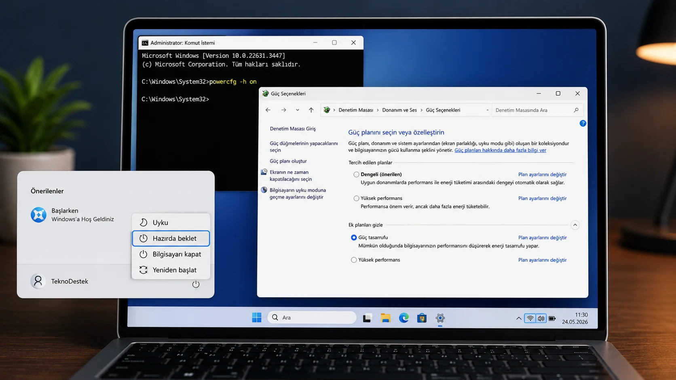This screenshot has width=676, height=380.
Task: Maximize the Güç Seçenekleri window
Action: pos(558,93)
